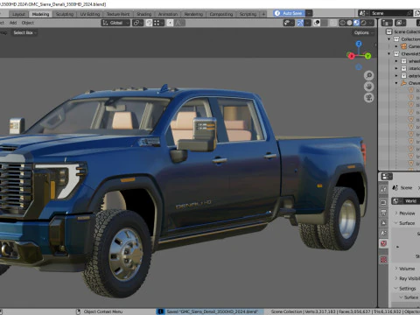Open the View Layer properties tab

383,223
